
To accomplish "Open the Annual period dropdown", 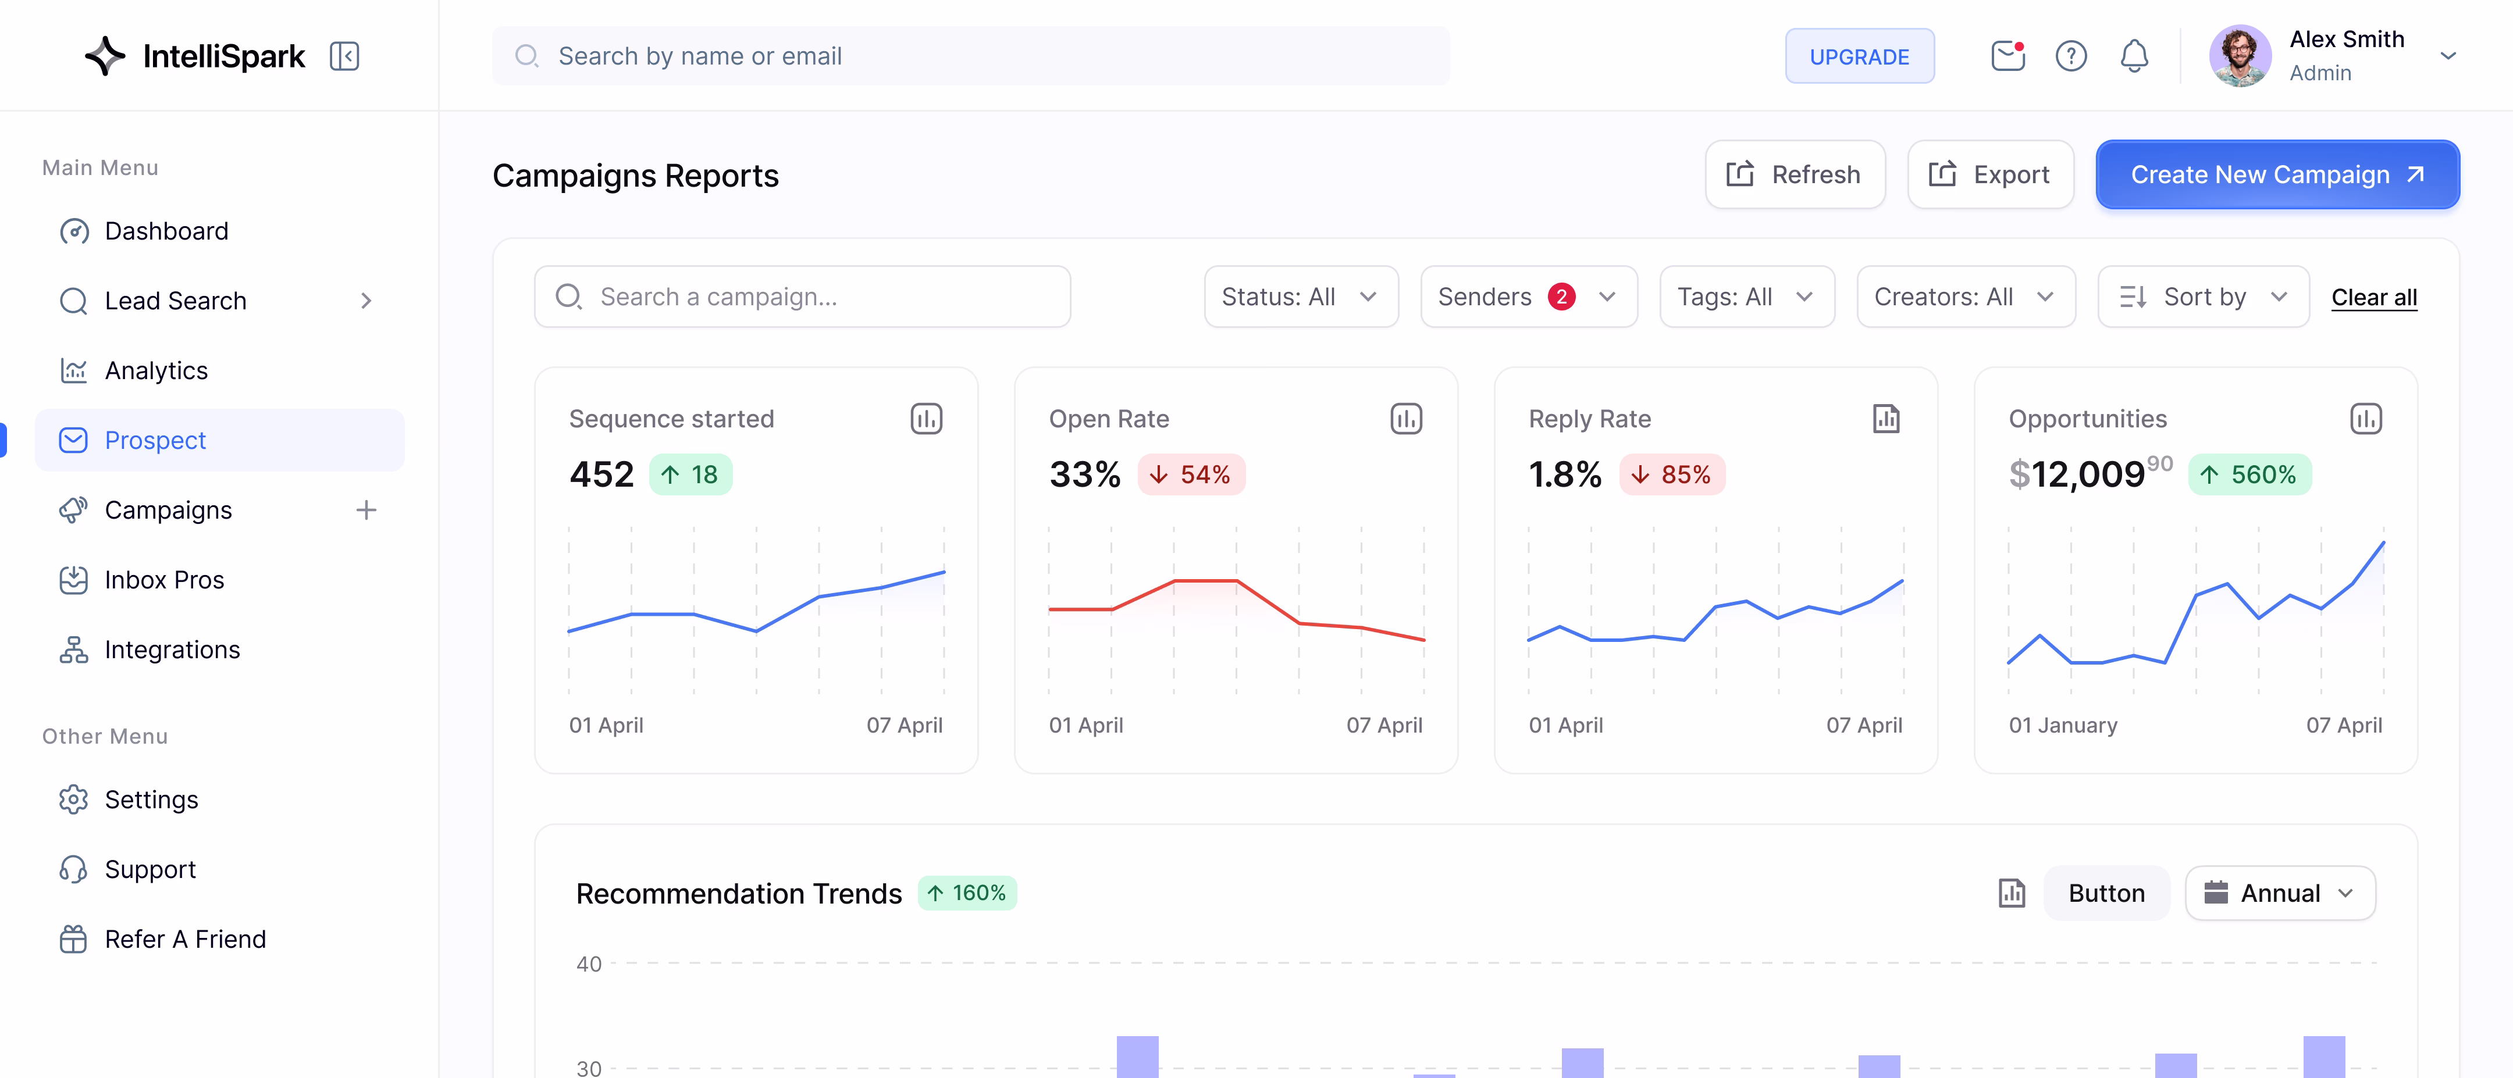I will click(2279, 893).
